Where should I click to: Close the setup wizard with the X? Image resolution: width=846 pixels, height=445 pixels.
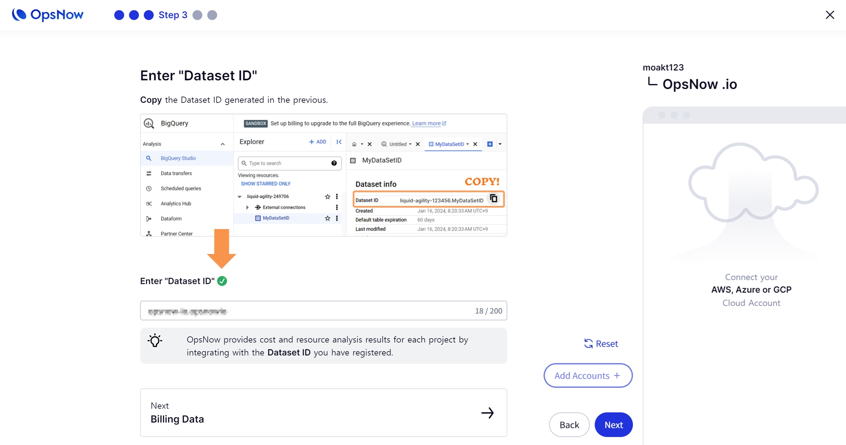830,15
